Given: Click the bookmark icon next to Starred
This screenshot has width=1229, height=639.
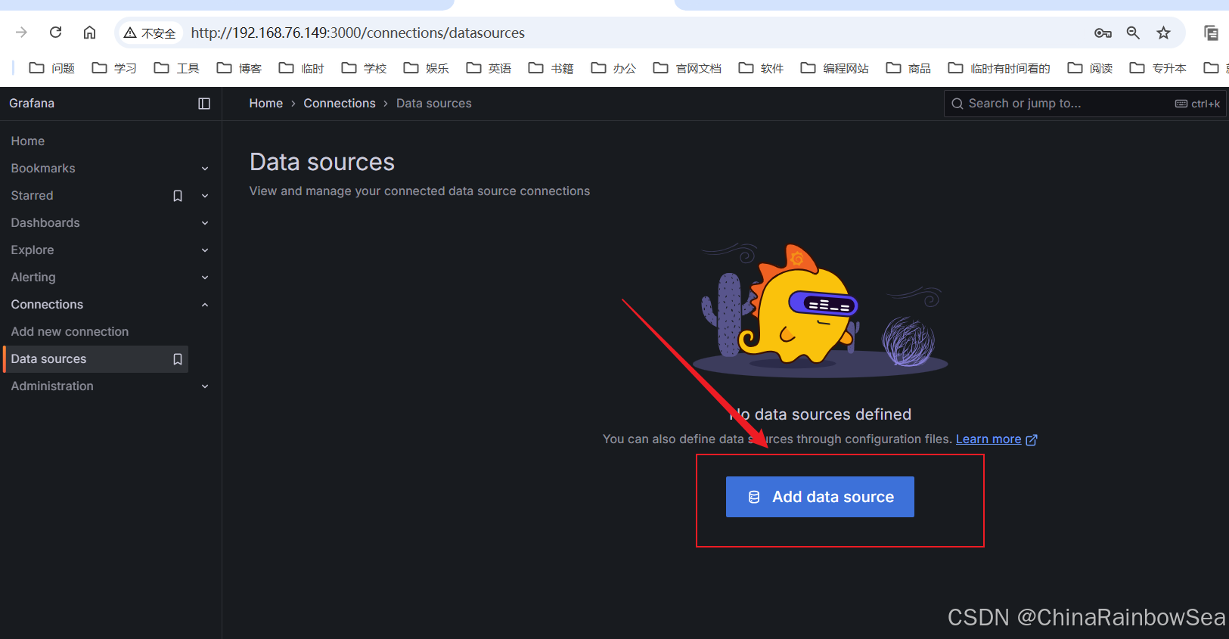Looking at the screenshot, I should tap(178, 196).
